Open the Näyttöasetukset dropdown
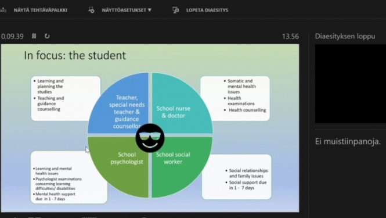The height and width of the screenshot is (218, 386). pos(127,10)
